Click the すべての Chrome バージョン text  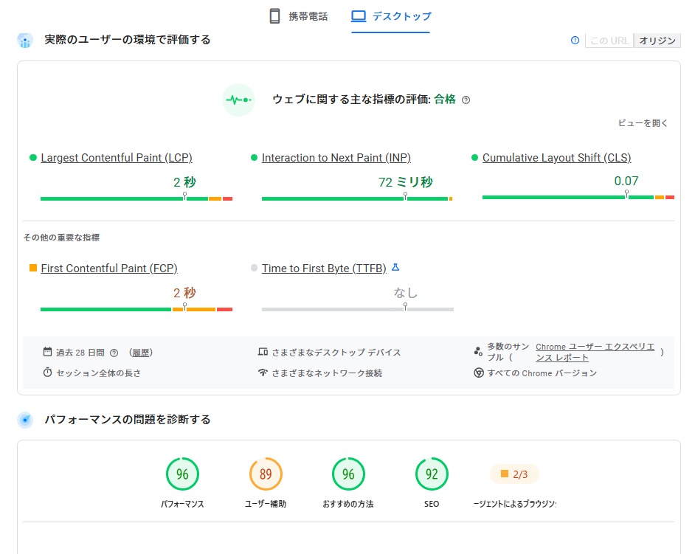point(542,373)
